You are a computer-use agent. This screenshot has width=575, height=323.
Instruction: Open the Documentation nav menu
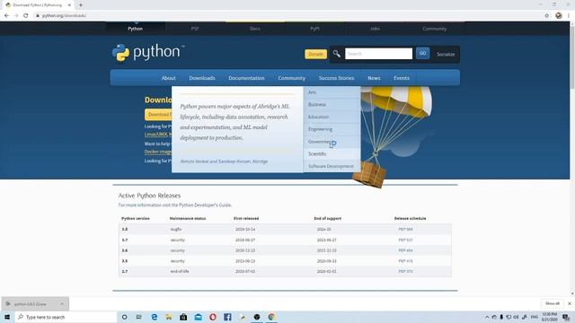click(246, 78)
